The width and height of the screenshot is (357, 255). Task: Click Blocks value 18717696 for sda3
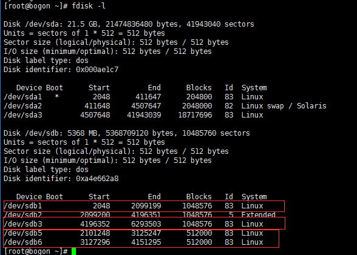(195, 115)
